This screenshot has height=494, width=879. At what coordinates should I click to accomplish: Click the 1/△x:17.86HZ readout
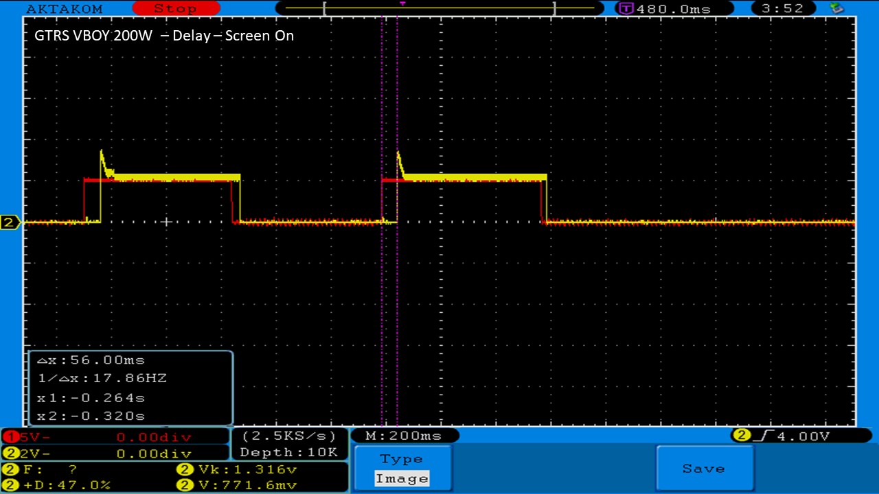[x=102, y=378]
